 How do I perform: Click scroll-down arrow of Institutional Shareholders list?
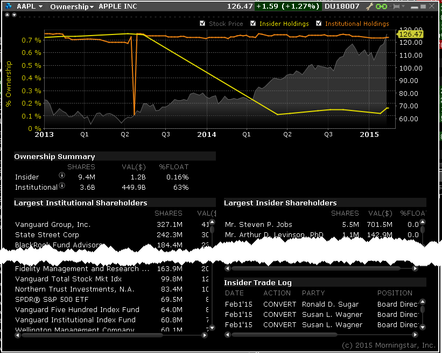(212, 328)
